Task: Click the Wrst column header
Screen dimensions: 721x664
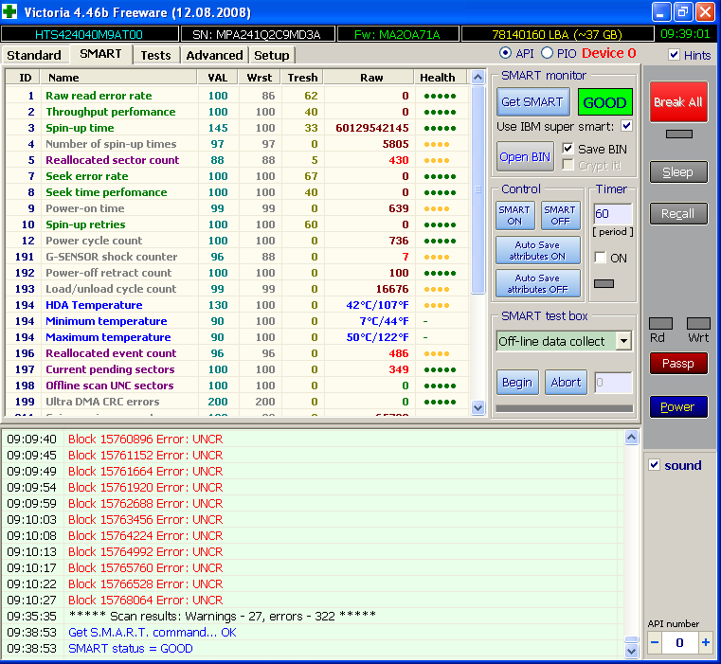Action: (x=260, y=78)
